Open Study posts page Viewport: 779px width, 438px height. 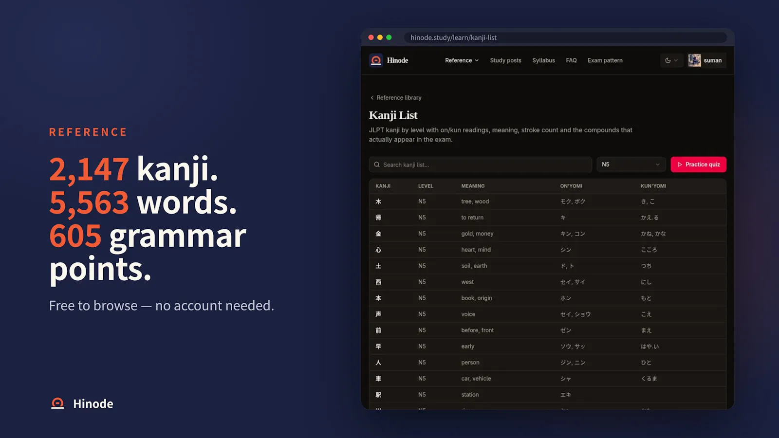[505, 60]
